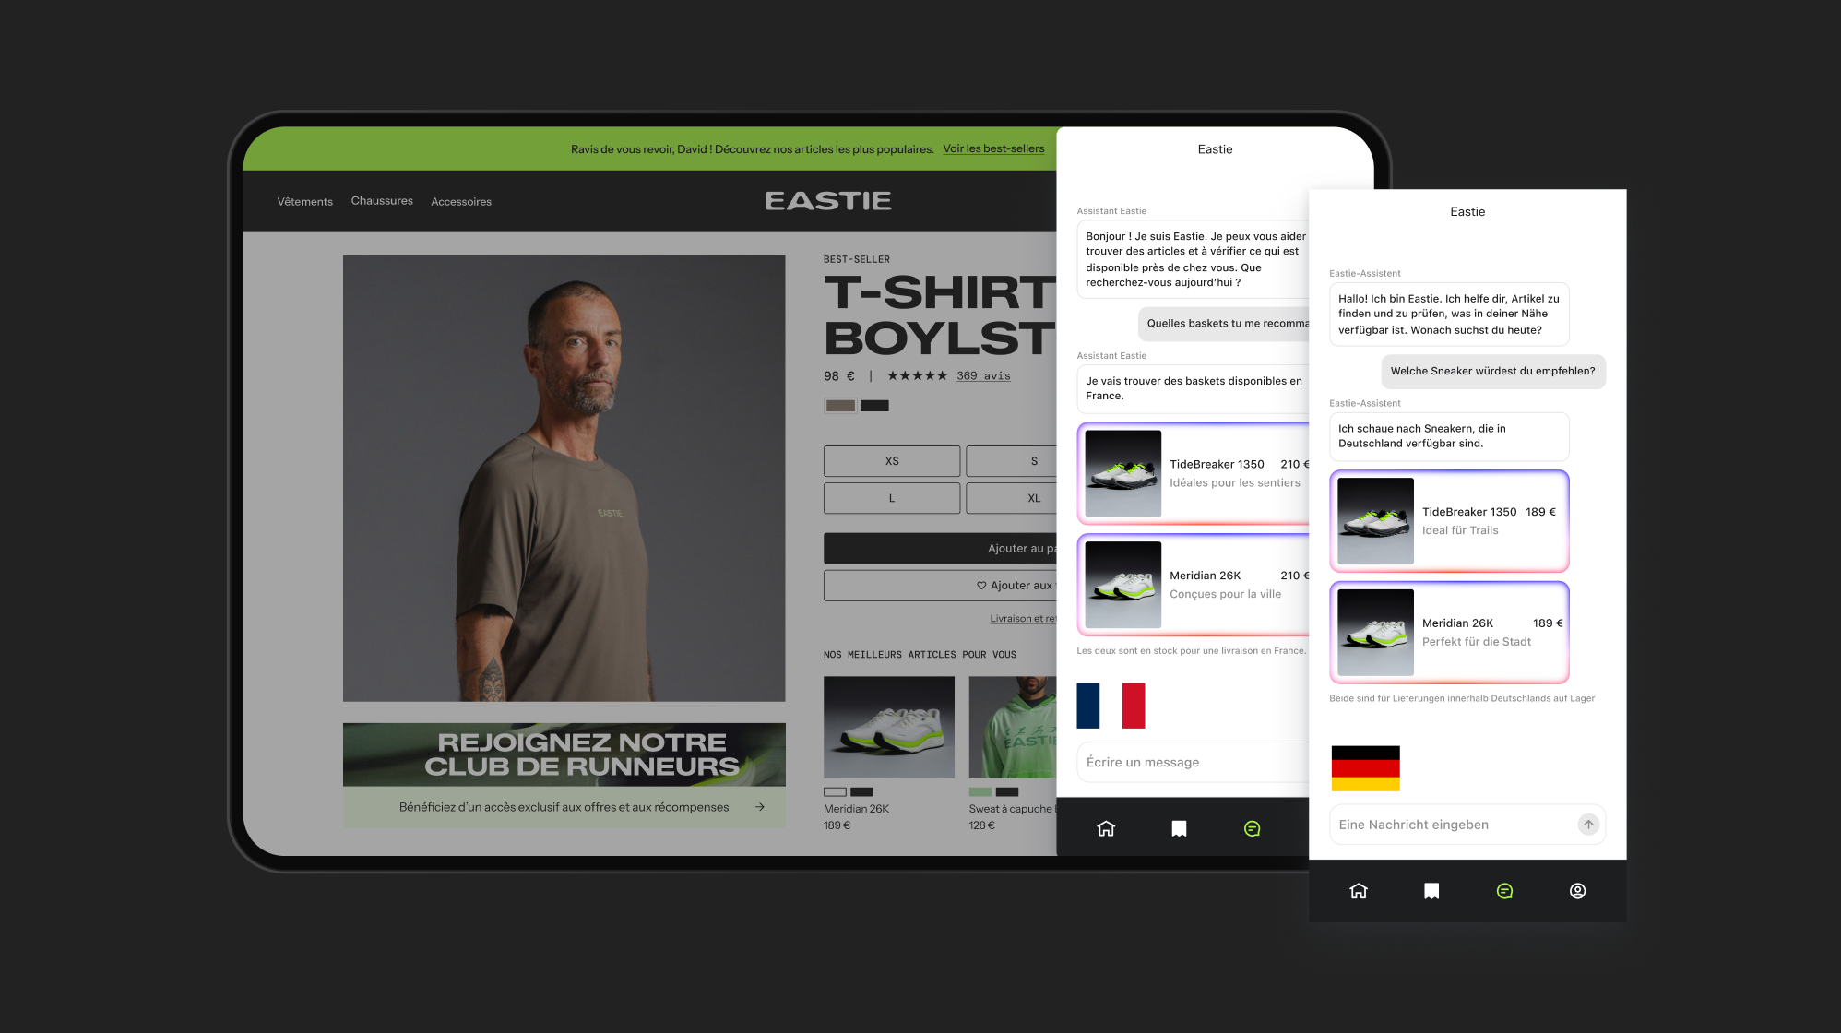Open Sweat à capuche product thumbnail
1841x1033 pixels.
pos(1013,728)
